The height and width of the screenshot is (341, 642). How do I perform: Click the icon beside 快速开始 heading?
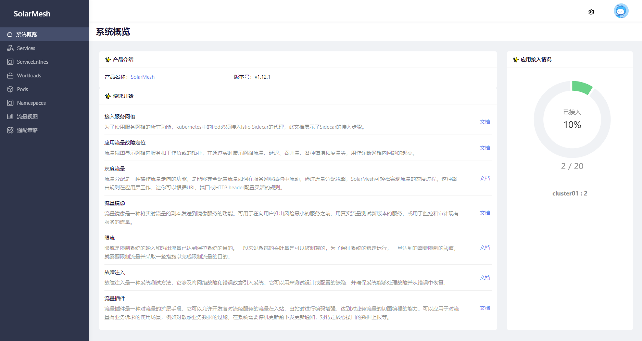click(x=108, y=96)
